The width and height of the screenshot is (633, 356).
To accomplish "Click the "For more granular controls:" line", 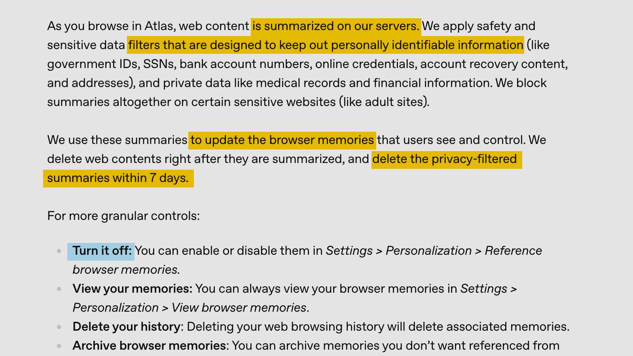I will click(x=123, y=216).
